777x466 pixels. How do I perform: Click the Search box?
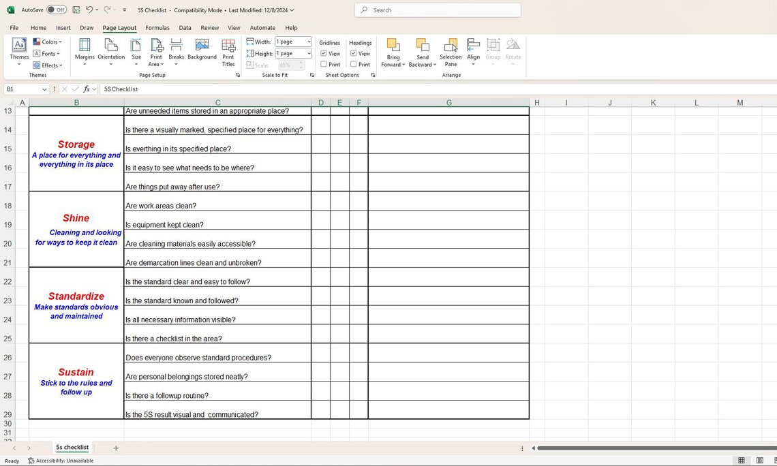point(438,10)
